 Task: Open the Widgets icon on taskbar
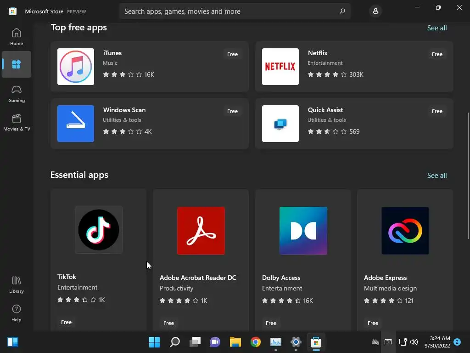(13, 342)
